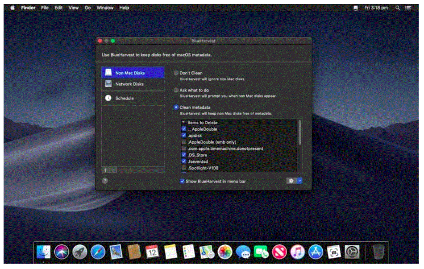Screen dimensions: 424x269
Task: Open Messages from the dock
Action: [243, 252]
